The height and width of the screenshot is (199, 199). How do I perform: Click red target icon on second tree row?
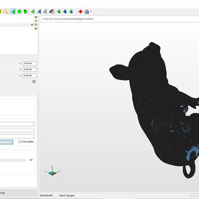click(x=36, y=21)
